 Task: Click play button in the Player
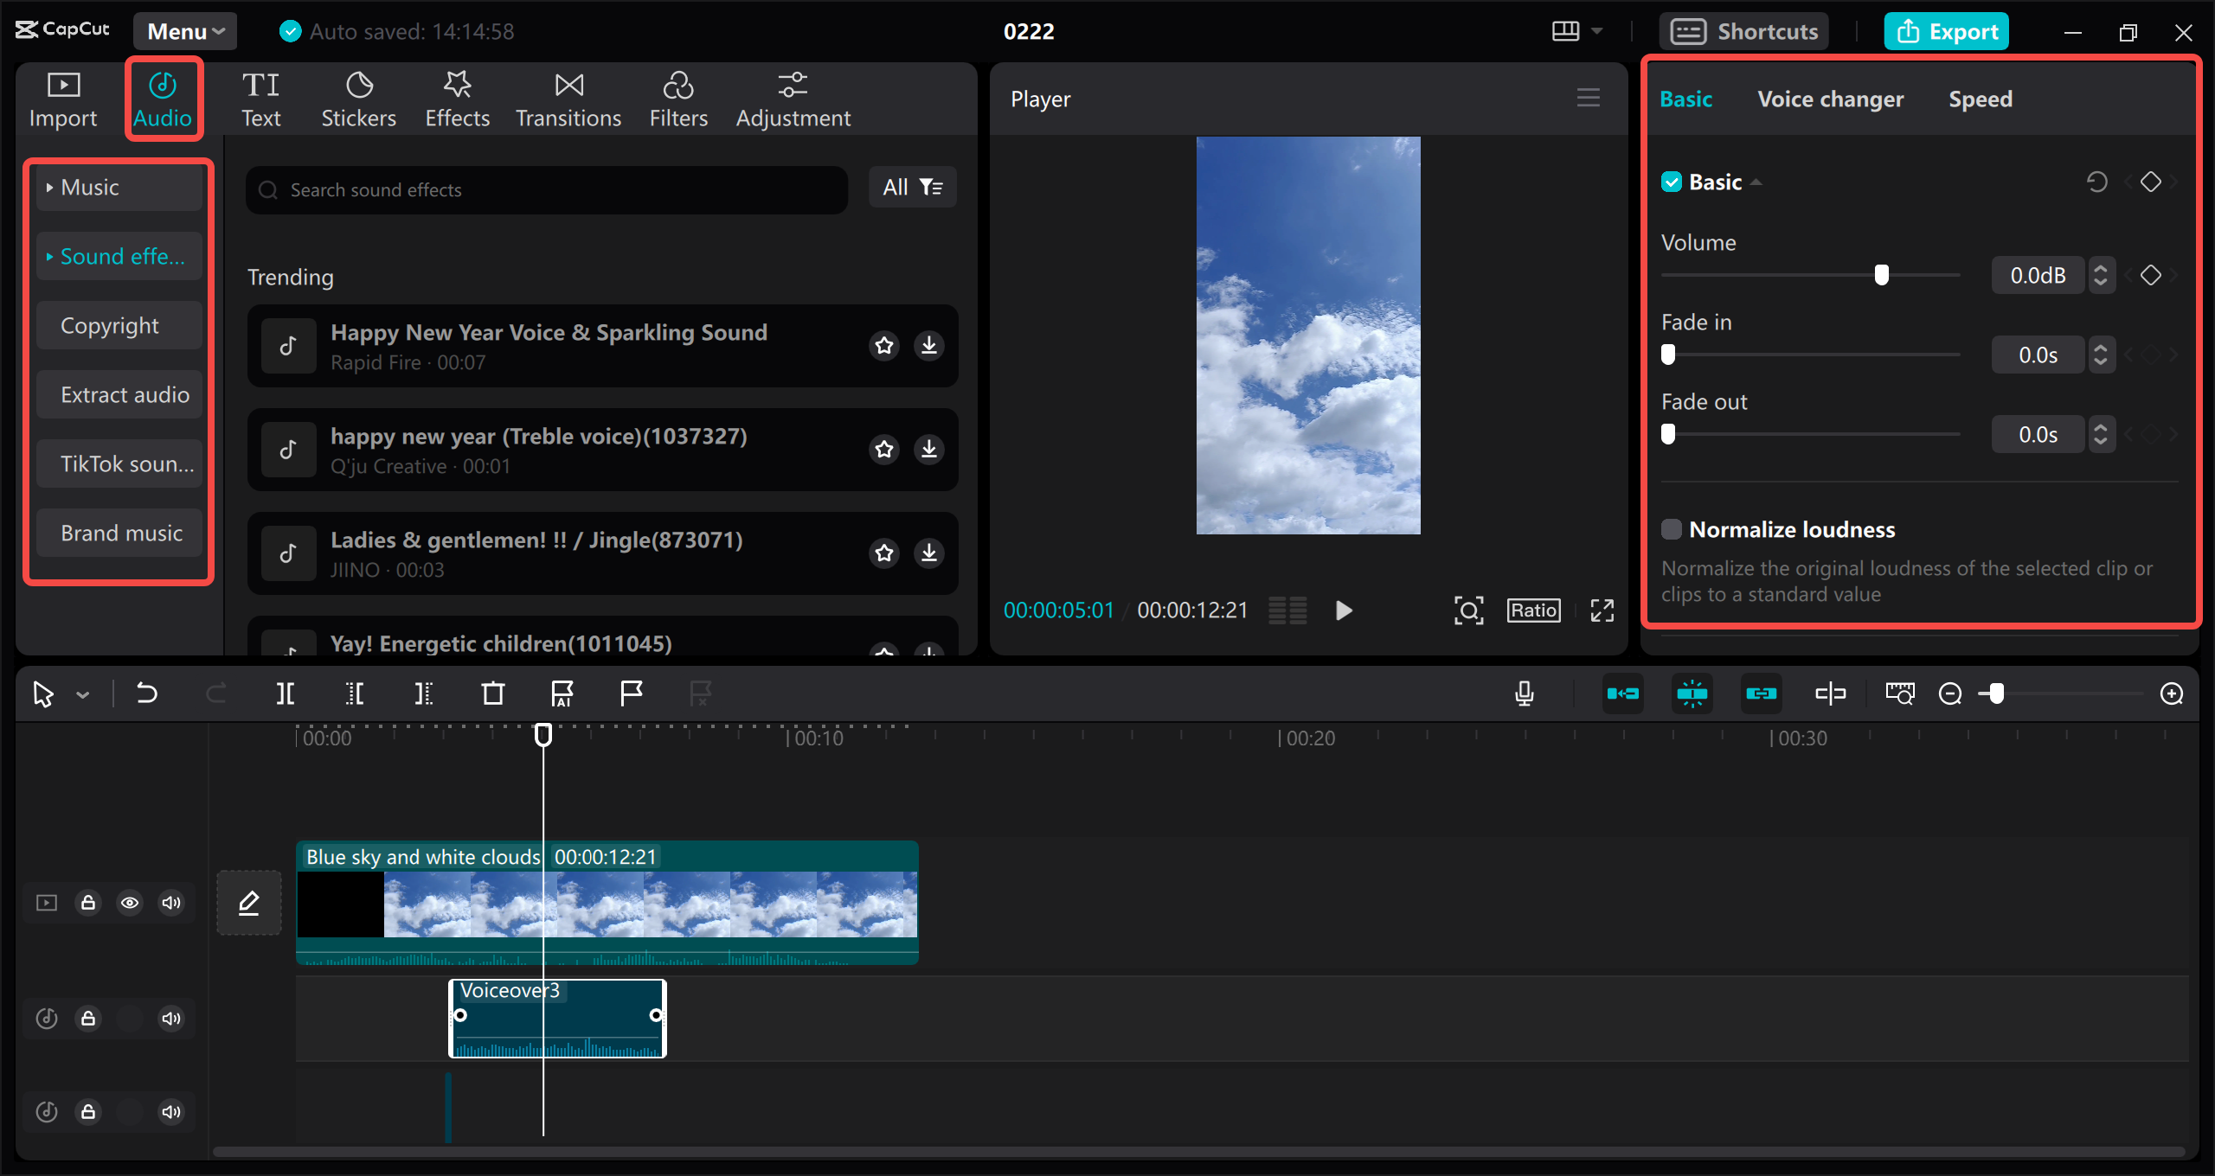pyautogui.click(x=1342, y=610)
